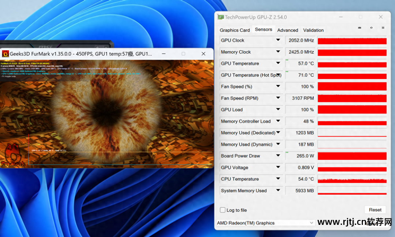The height and width of the screenshot is (237, 395).
Task: Minimize the FurMark window
Action: 164,54
